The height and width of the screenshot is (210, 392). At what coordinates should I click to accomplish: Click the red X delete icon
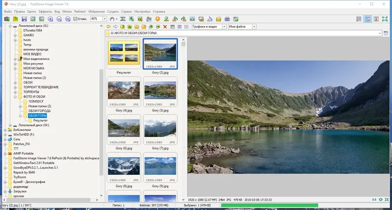point(165,26)
